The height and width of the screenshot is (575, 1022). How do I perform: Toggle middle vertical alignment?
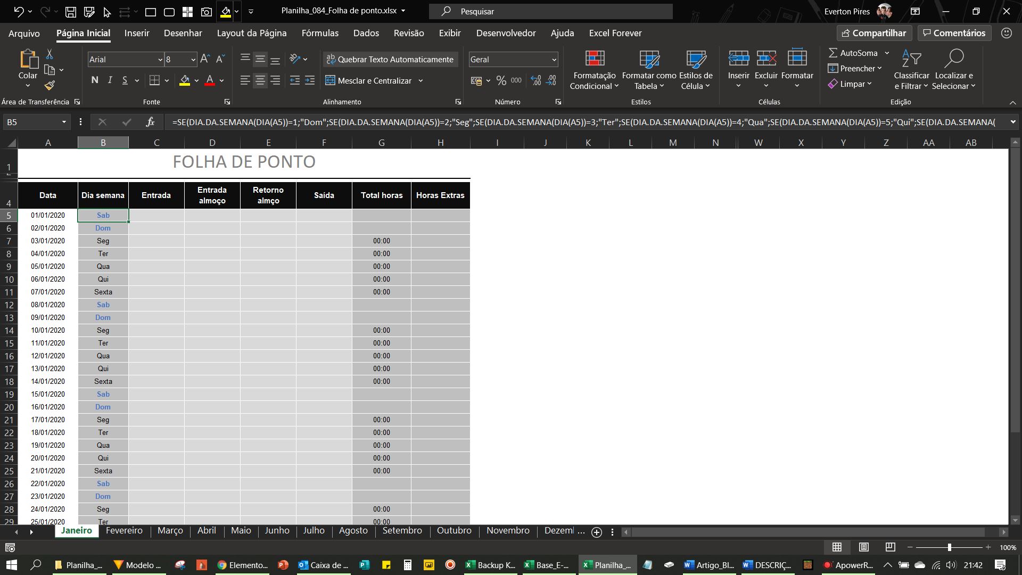pyautogui.click(x=260, y=59)
